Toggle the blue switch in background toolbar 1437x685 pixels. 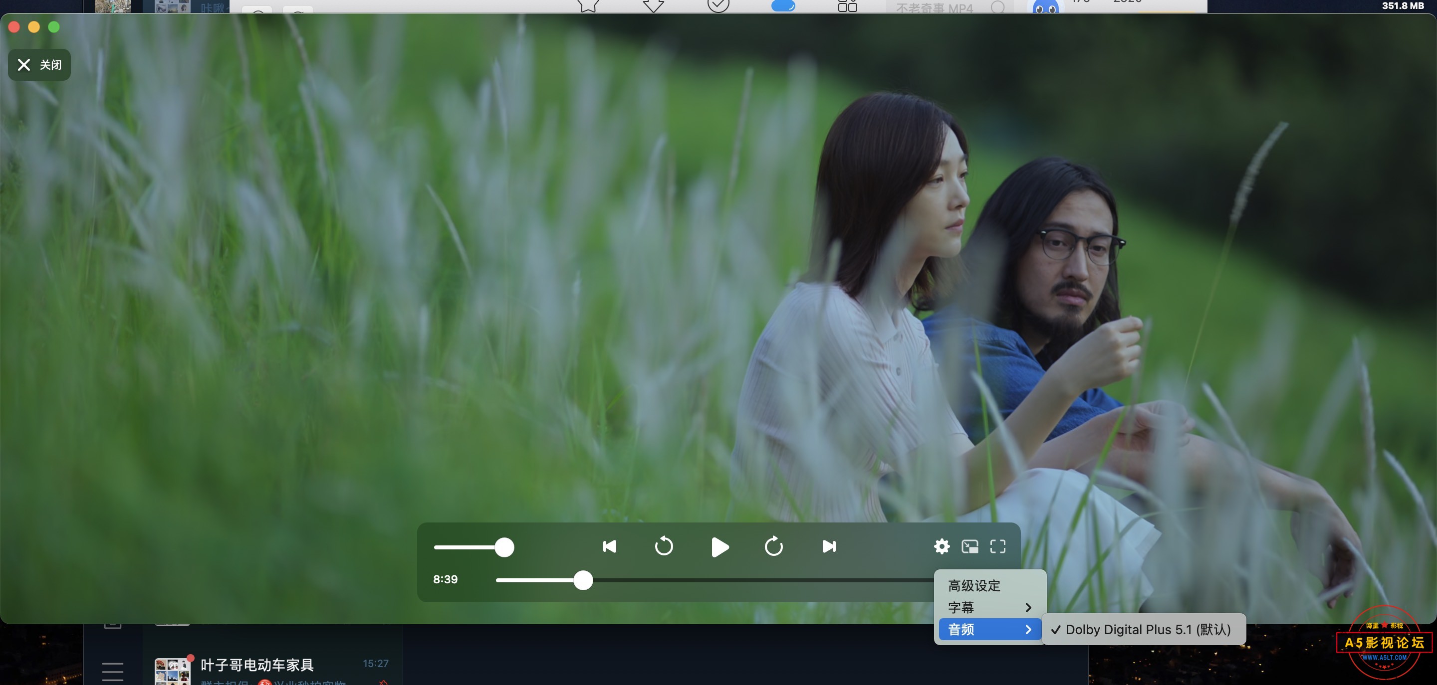point(783,5)
